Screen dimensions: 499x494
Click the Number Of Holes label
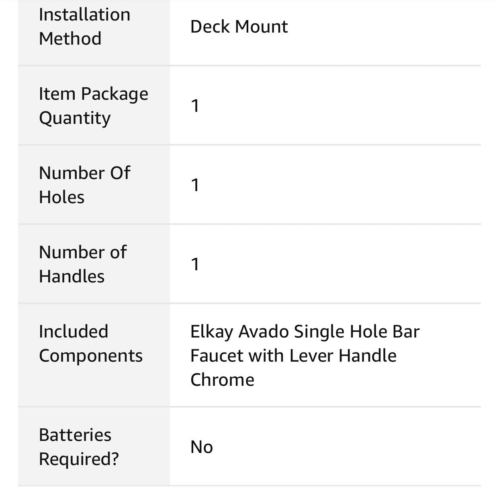(85, 185)
